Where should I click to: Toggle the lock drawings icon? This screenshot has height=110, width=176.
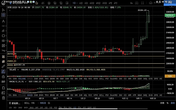3,77
